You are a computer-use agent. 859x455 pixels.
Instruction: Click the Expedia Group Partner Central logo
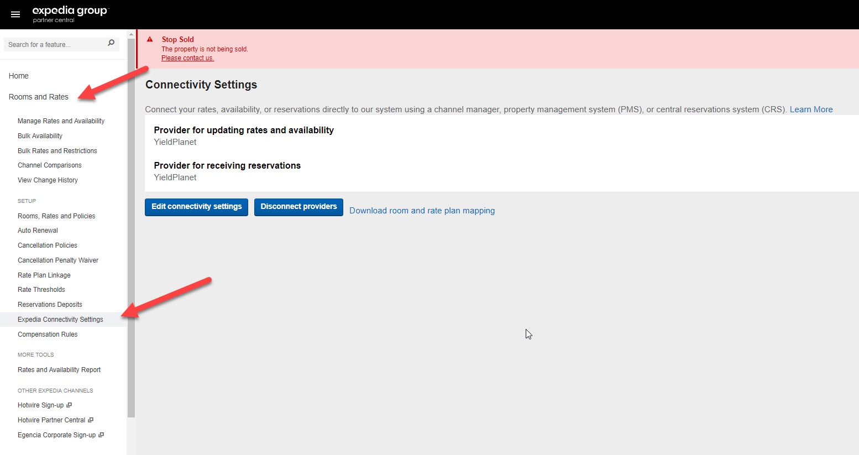click(x=71, y=14)
